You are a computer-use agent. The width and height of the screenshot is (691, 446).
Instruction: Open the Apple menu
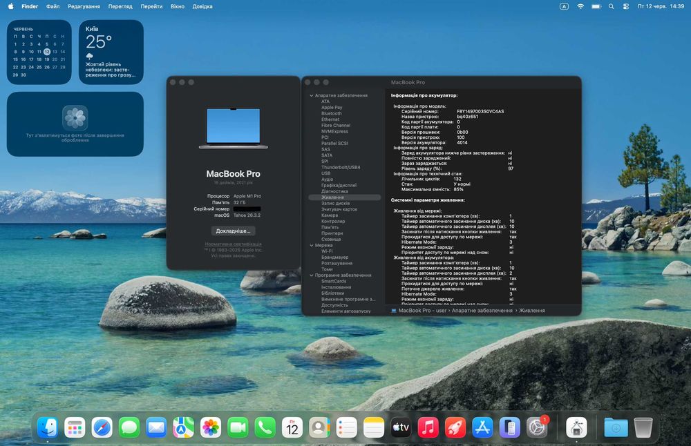[10, 6]
